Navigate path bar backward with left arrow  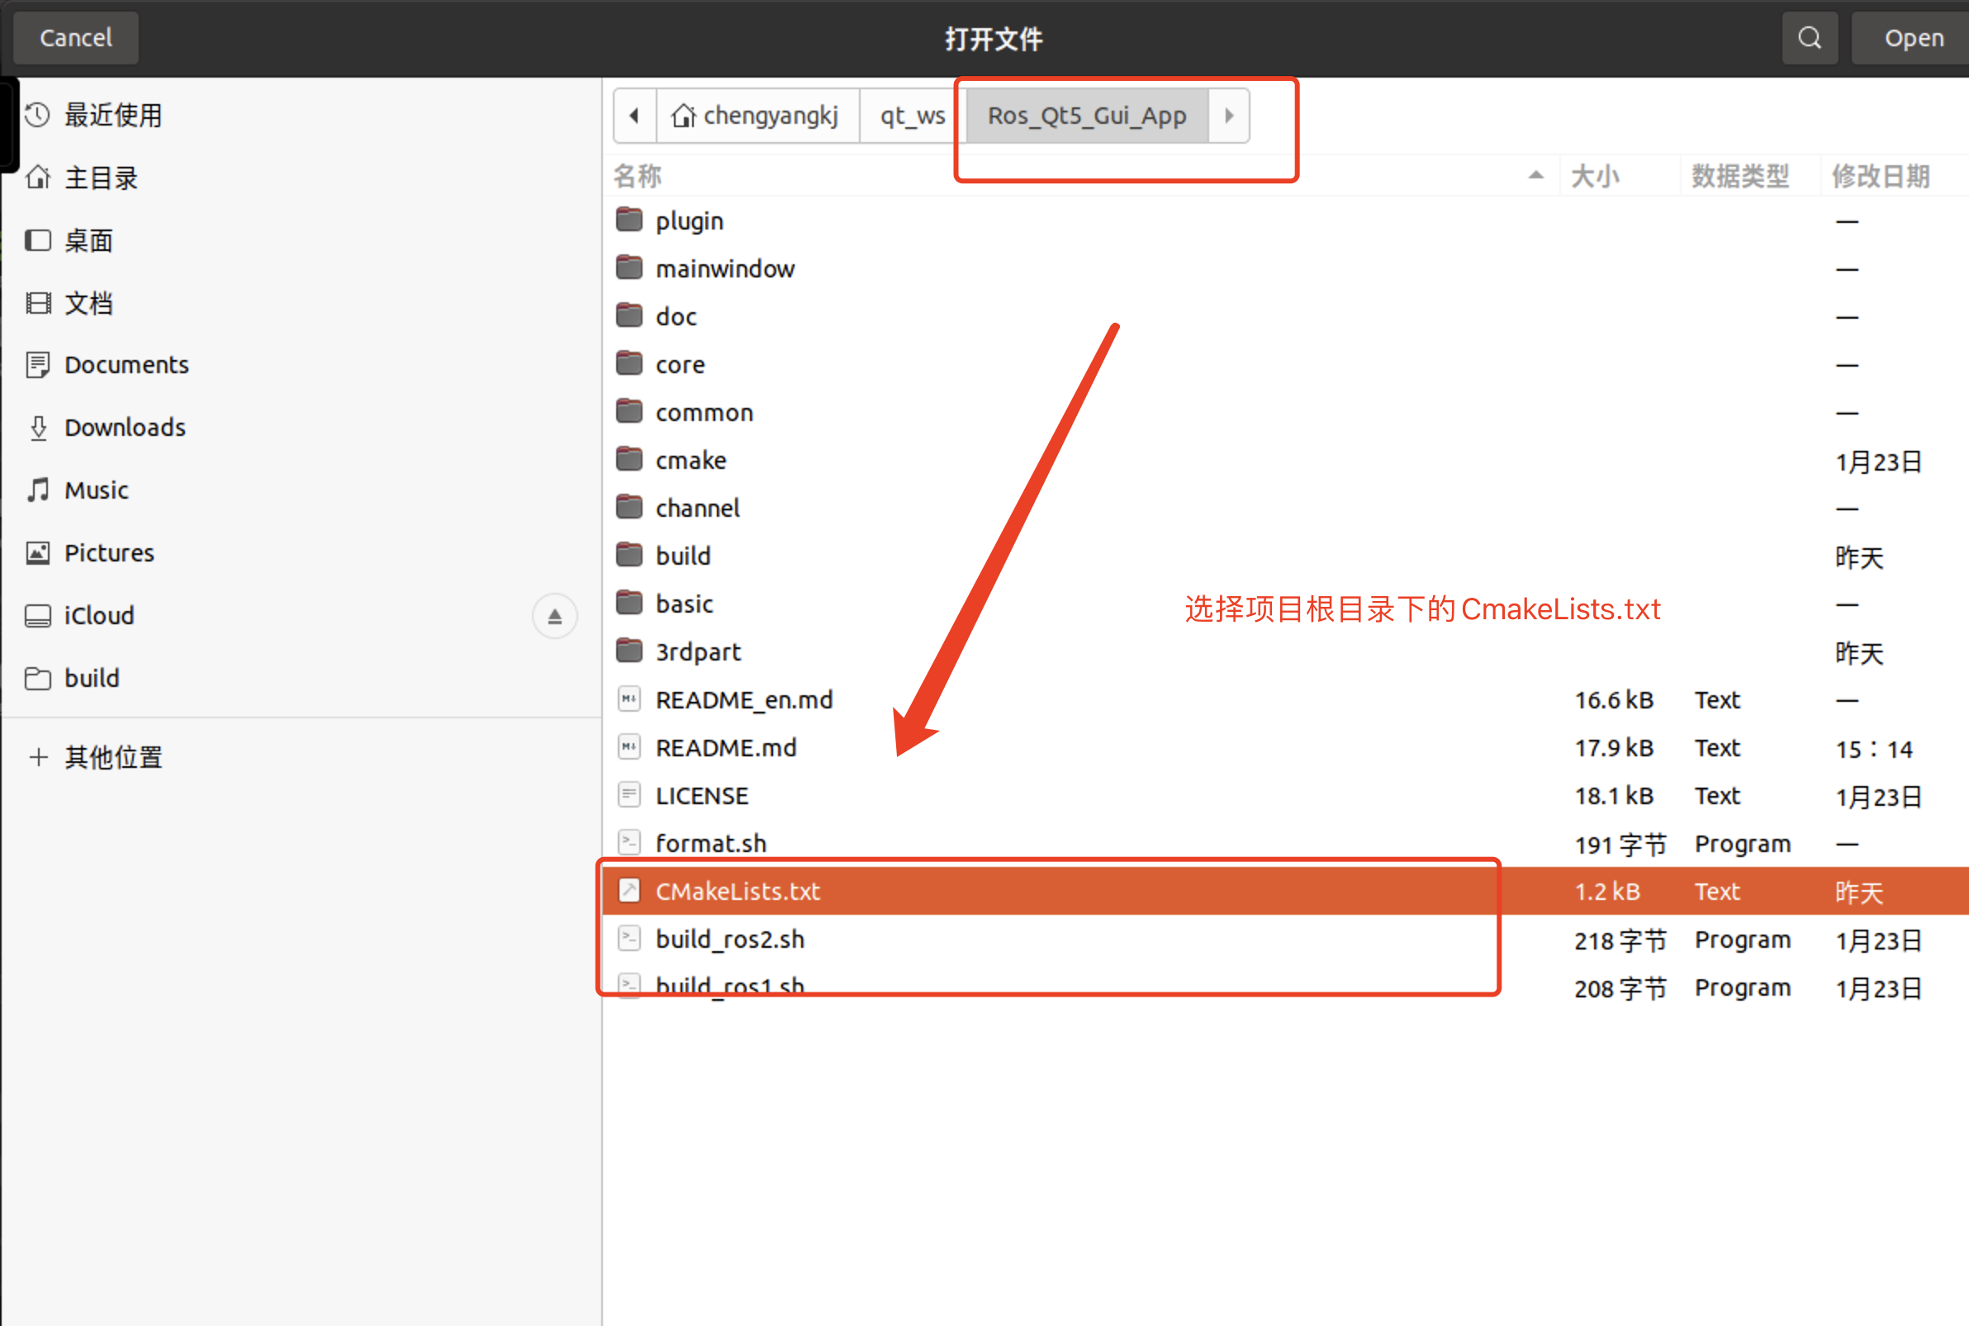click(634, 116)
